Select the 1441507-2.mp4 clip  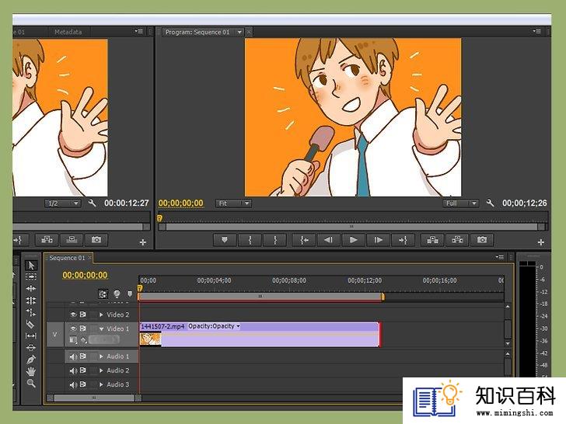point(259,335)
